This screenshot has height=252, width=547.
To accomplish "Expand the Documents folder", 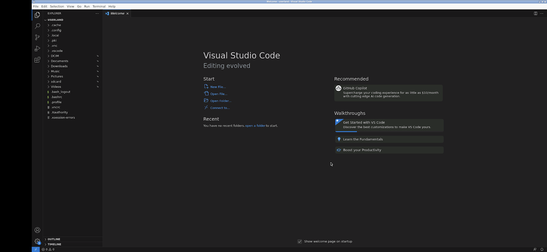I will point(59,61).
